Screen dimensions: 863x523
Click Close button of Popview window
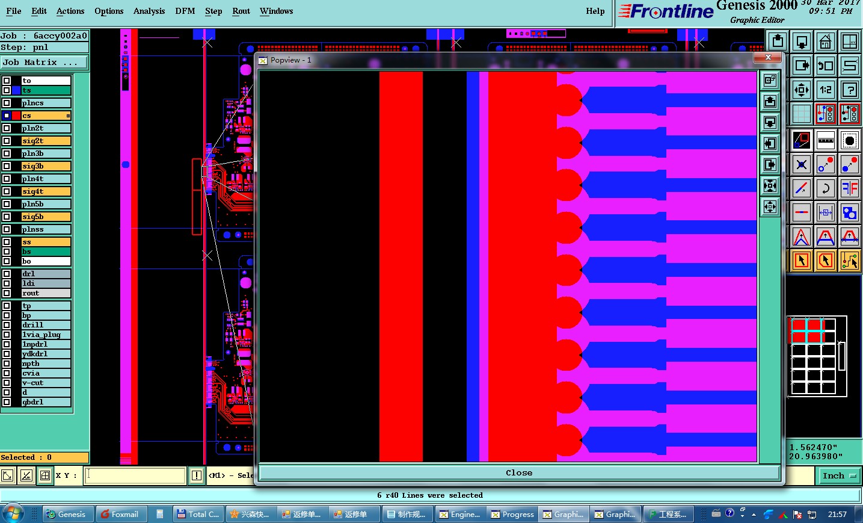click(519, 473)
